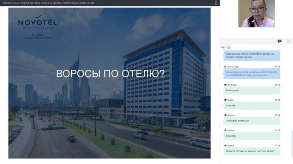293x164 pixels.
Task: Open the chat tab icon
Action: pyautogui.click(x=279, y=41)
